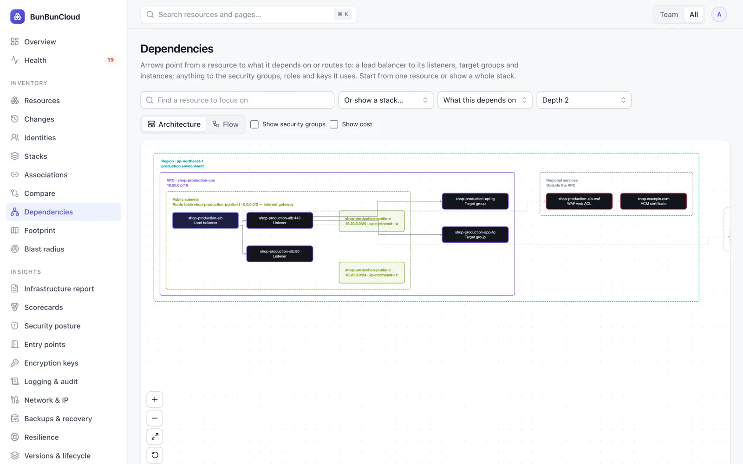This screenshot has height=464, width=743.
Task: Open Scorecards in sidebar
Action: click(x=64, y=307)
